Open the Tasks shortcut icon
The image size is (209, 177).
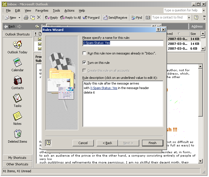(17, 98)
